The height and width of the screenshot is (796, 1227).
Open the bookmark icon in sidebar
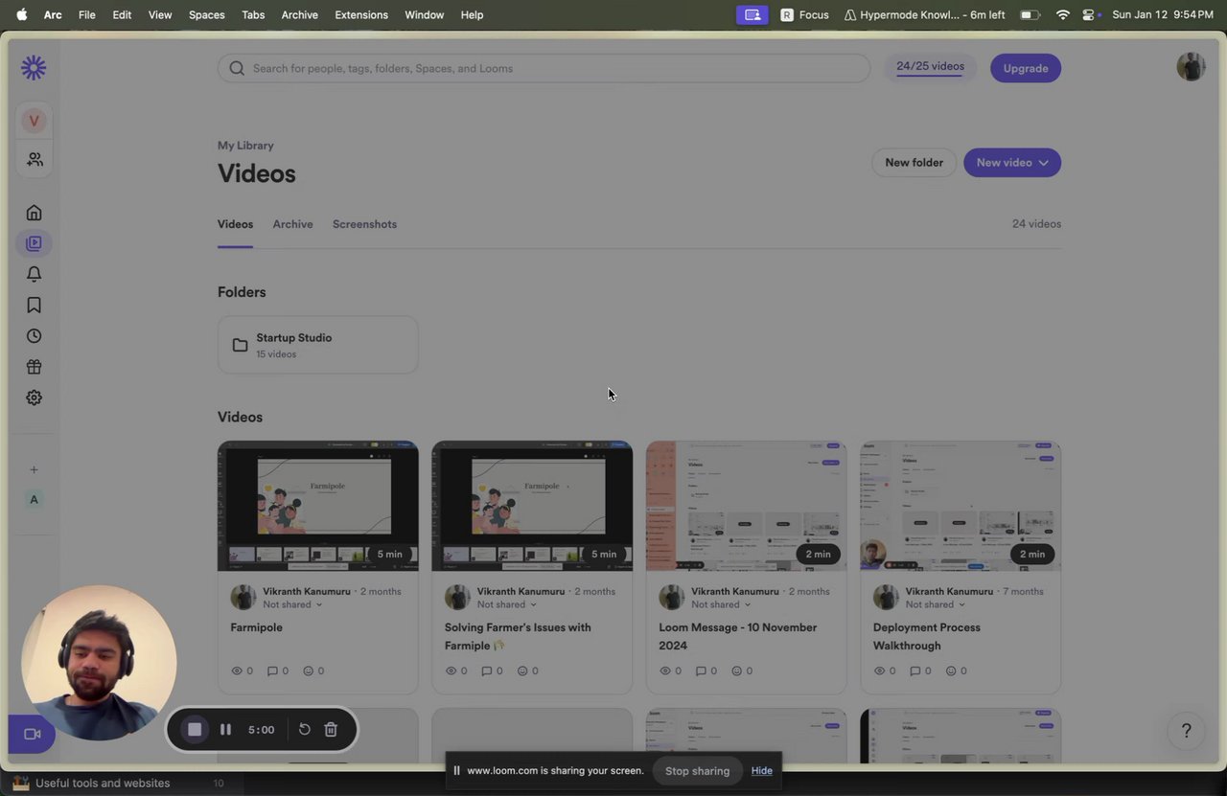34,305
